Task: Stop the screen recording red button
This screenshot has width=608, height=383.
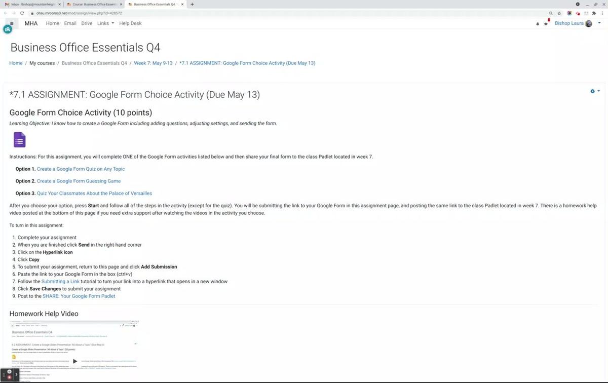Action: click(10, 377)
